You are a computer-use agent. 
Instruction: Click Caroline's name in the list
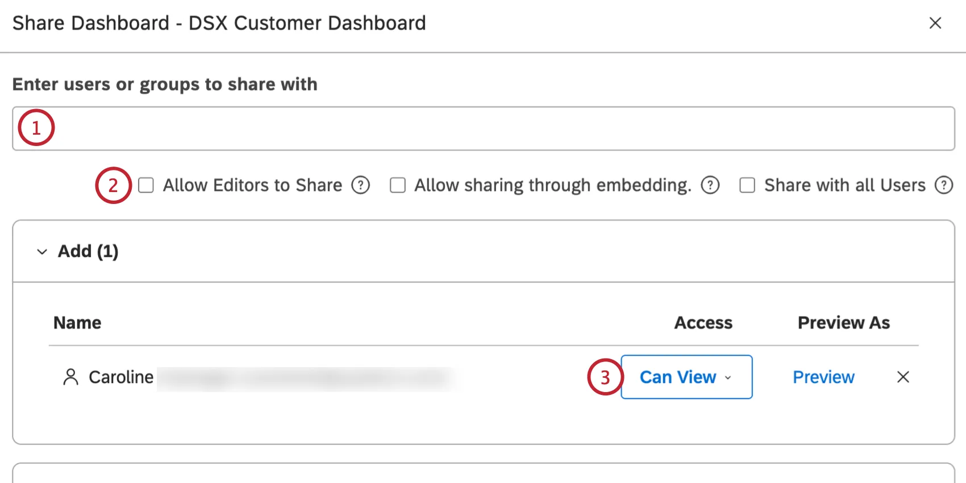pyautogui.click(x=121, y=377)
